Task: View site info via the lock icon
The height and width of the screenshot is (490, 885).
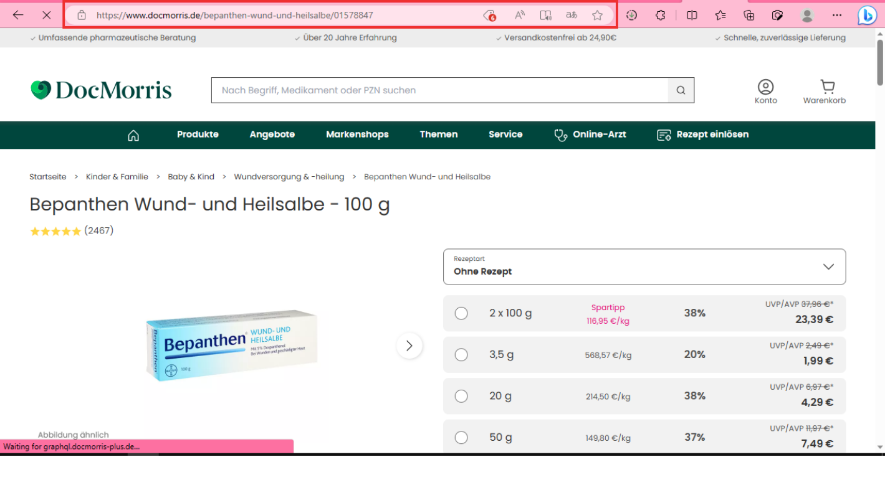Action: [x=81, y=15]
